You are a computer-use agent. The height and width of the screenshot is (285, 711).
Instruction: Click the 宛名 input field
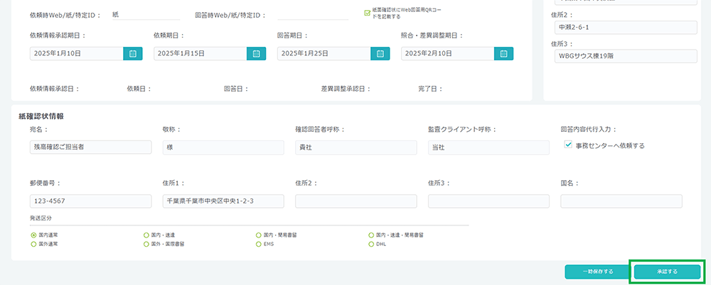click(x=90, y=147)
